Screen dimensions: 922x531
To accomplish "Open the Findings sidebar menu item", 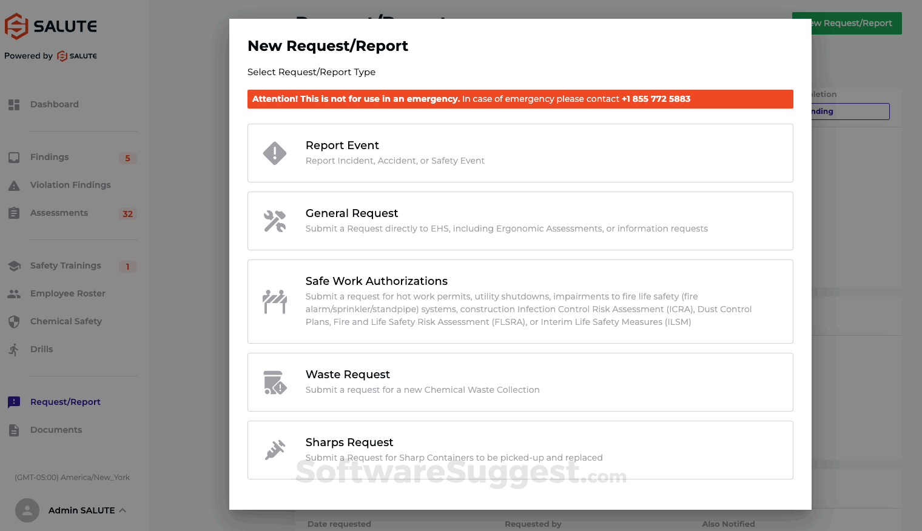I will coord(50,157).
